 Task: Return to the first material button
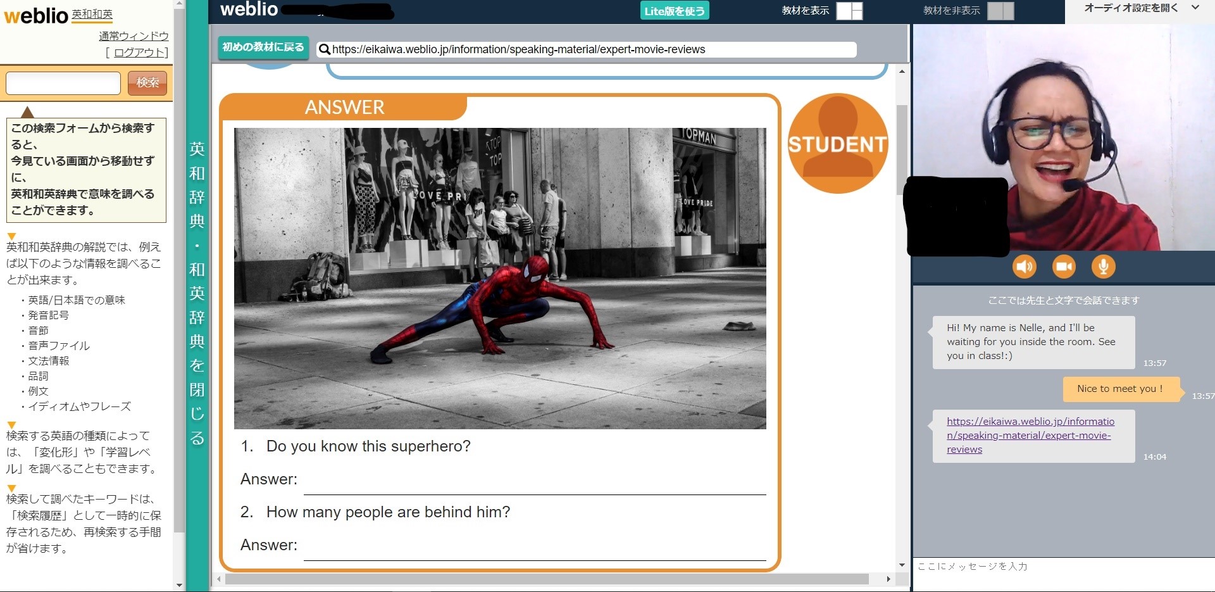tap(263, 47)
